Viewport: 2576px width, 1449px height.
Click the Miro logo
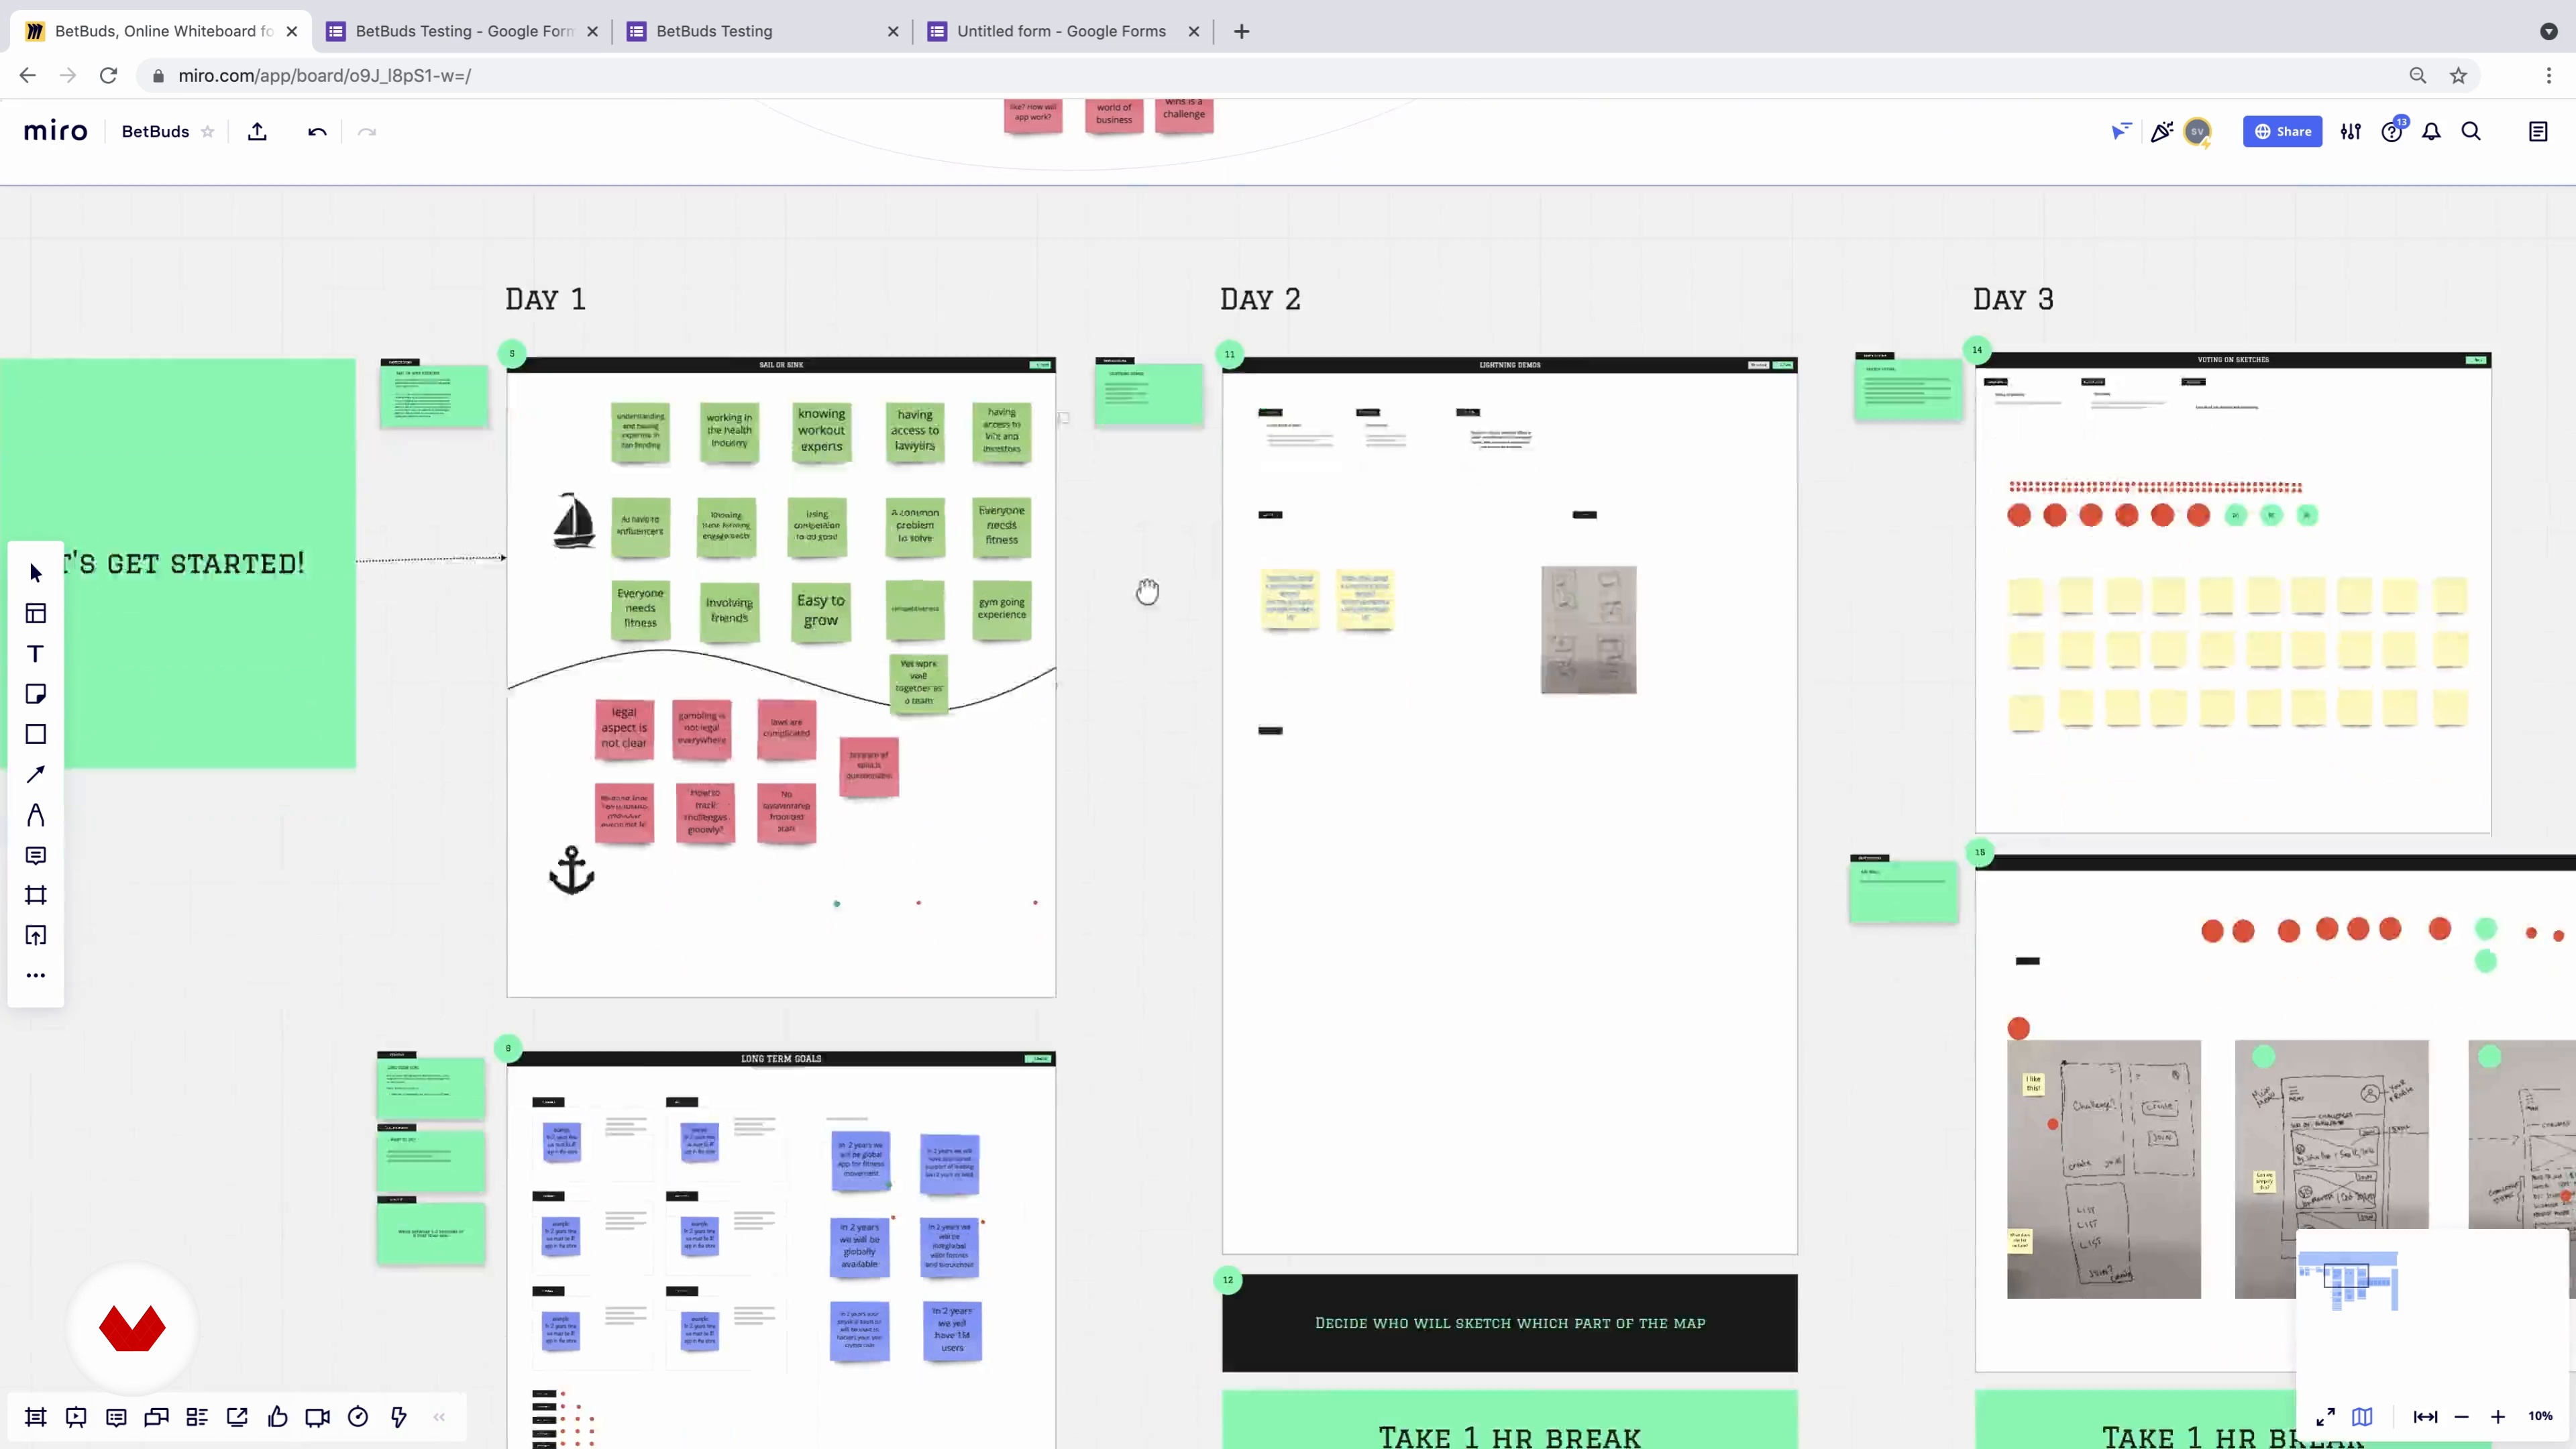click(56, 131)
